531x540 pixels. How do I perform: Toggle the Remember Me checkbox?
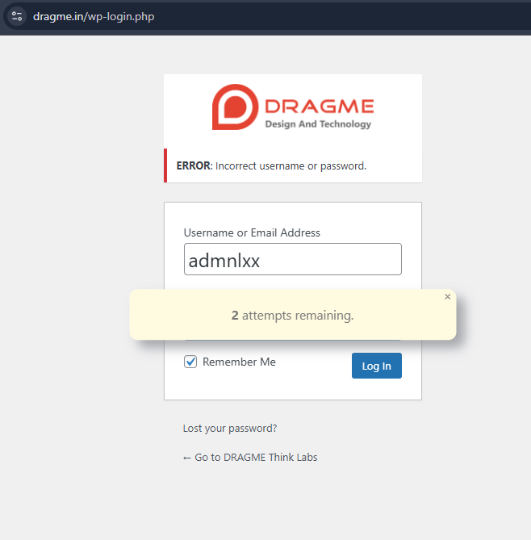coord(190,362)
